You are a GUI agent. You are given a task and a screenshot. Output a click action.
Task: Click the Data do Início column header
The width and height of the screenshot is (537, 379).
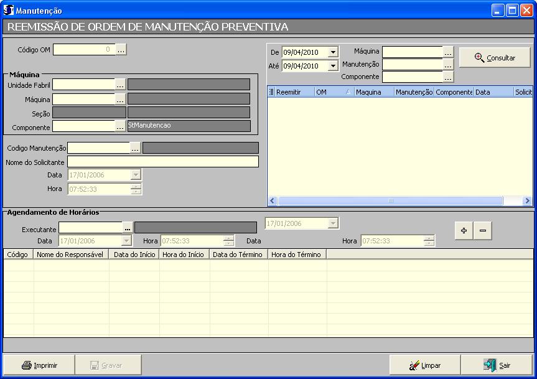(x=134, y=255)
